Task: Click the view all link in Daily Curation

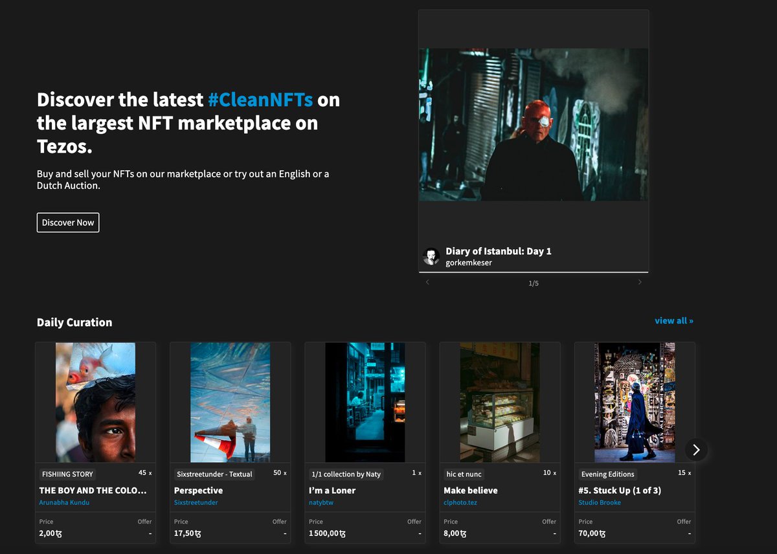Action: [x=674, y=320]
